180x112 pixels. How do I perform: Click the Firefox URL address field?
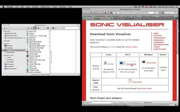(134, 13)
